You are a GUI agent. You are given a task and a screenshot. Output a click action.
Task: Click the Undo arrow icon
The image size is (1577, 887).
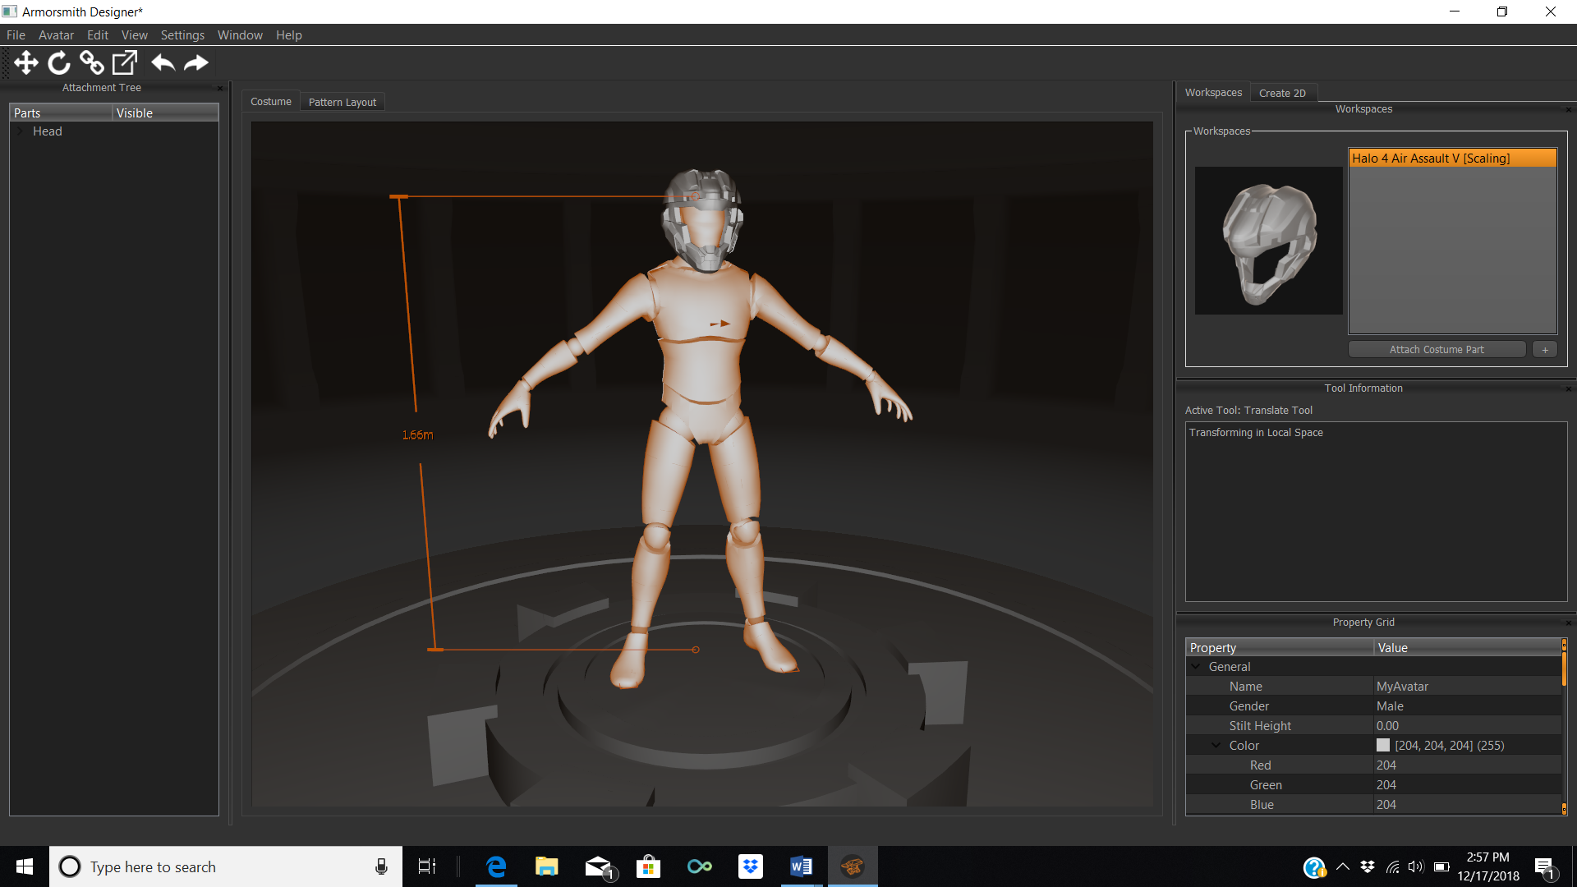point(163,62)
